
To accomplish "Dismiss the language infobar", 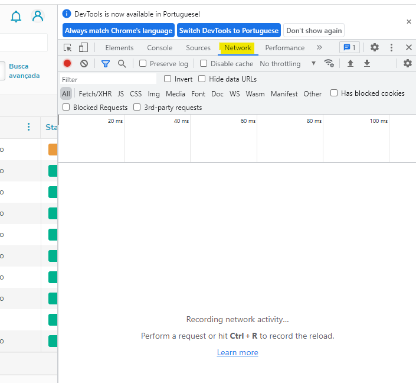I will (408, 22).
